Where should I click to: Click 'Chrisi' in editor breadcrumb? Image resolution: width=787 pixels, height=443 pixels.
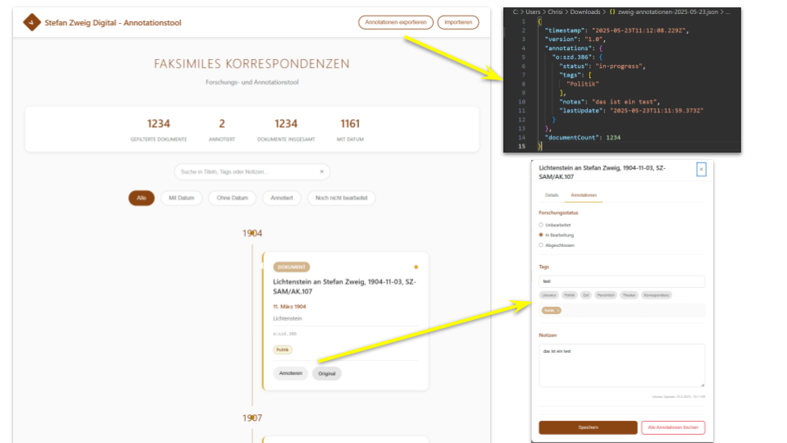coord(555,11)
